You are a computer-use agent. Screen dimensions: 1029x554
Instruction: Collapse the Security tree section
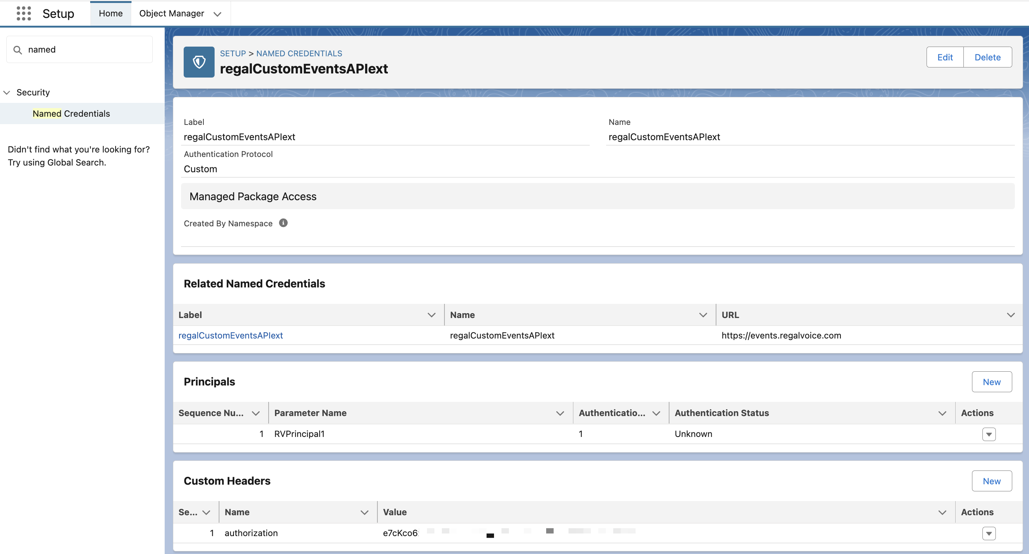pyautogui.click(x=7, y=92)
